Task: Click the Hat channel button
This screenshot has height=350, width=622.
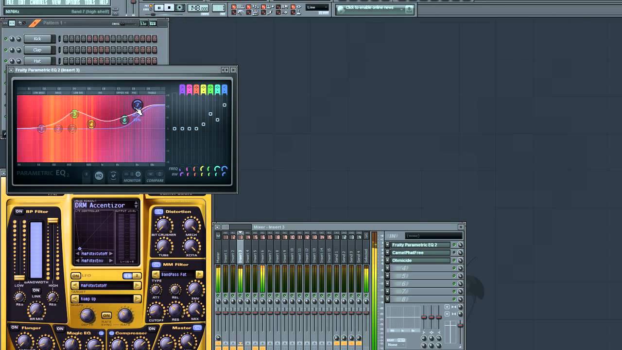Action: pyautogui.click(x=37, y=61)
